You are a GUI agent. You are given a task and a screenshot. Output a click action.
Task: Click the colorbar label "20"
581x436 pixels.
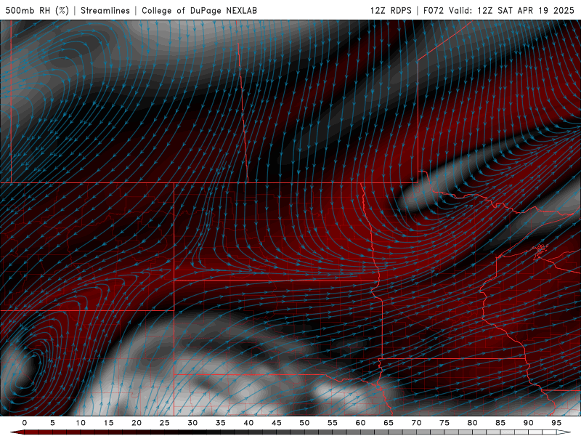[137, 423]
